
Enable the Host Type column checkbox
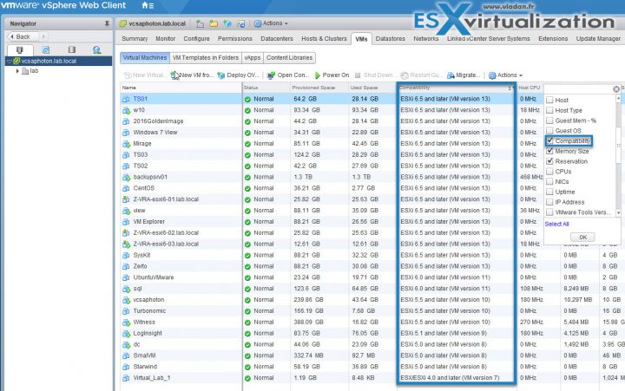coord(549,110)
